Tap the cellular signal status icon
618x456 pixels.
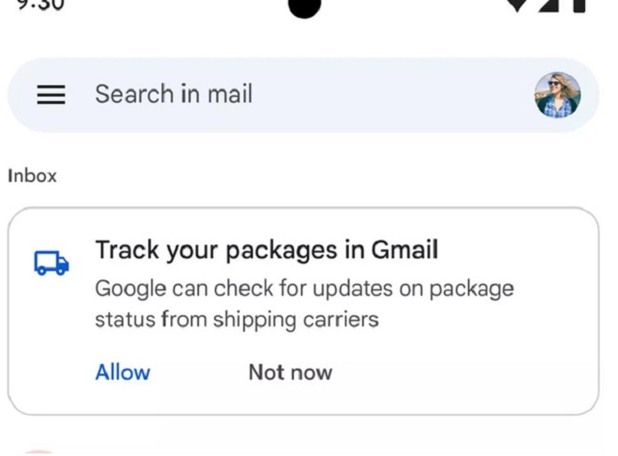click(550, 4)
